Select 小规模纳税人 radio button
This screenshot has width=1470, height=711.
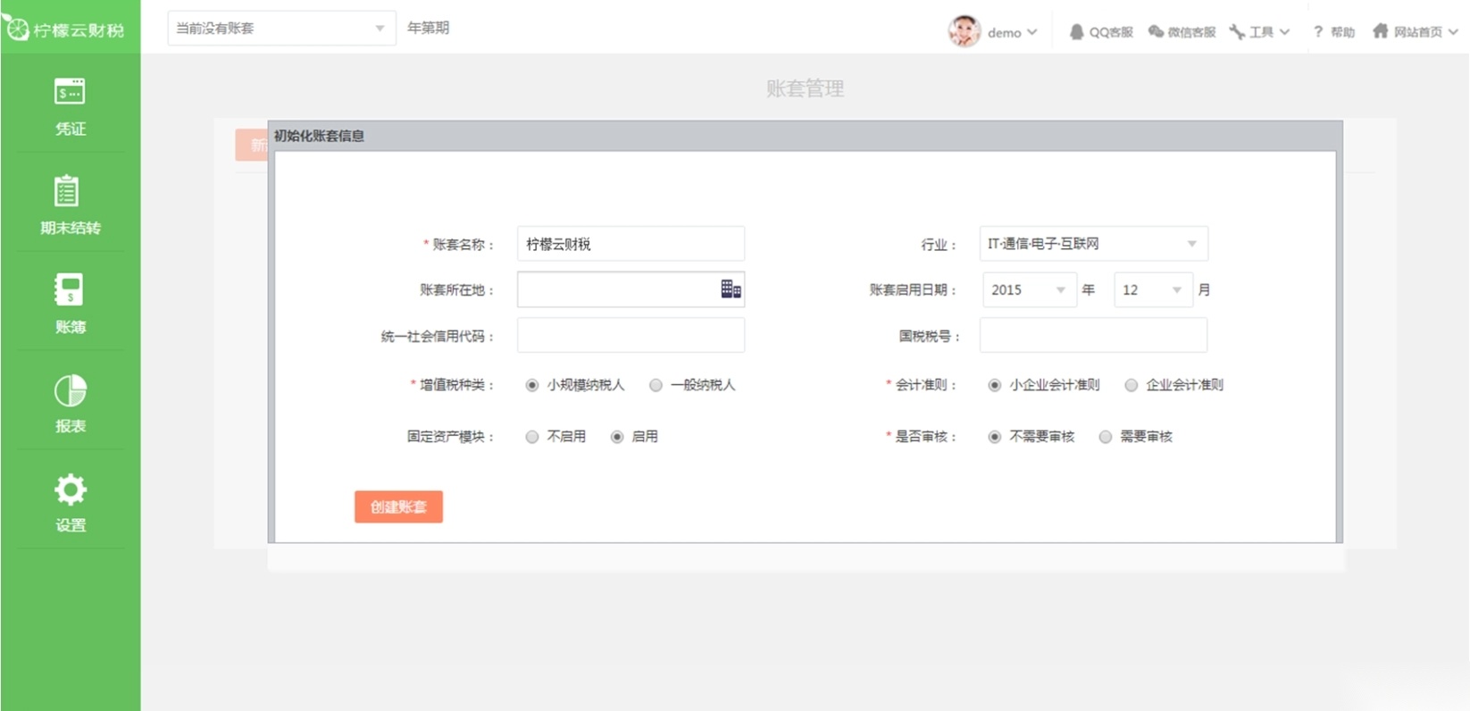[x=532, y=385]
